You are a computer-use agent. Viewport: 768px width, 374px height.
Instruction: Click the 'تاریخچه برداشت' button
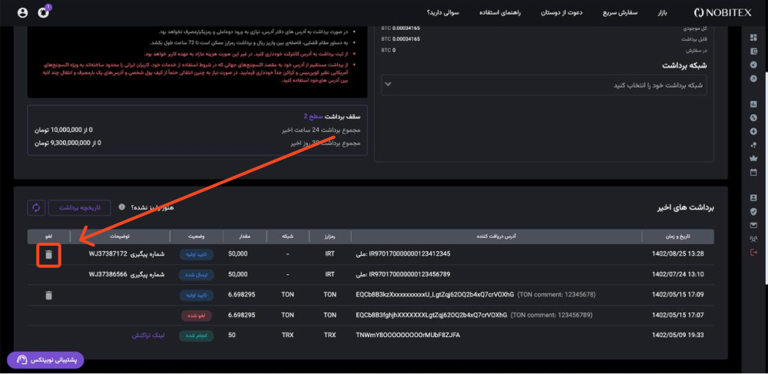(79, 207)
